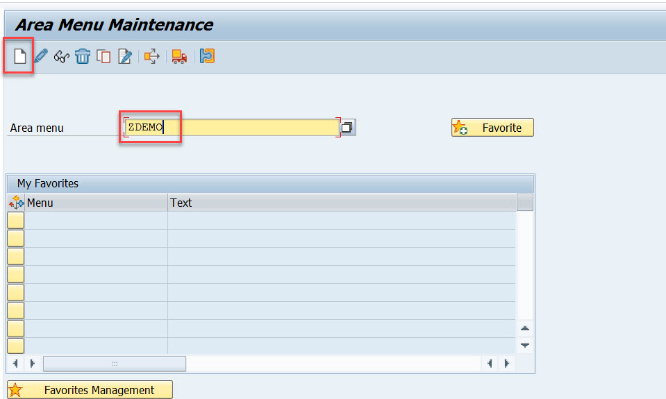Viewport: 666px width, 399px height.
Task: Open the Area menu value help
Action: coord(348,127)
